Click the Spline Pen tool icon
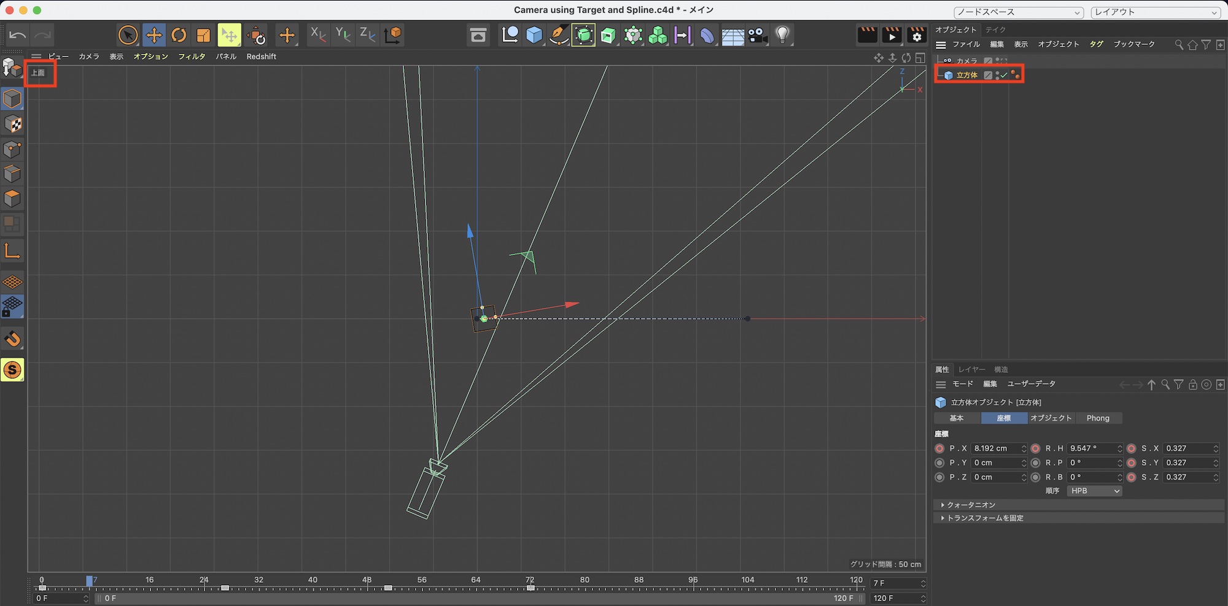This screenshot has height=606, width=1228. point(559,36)
